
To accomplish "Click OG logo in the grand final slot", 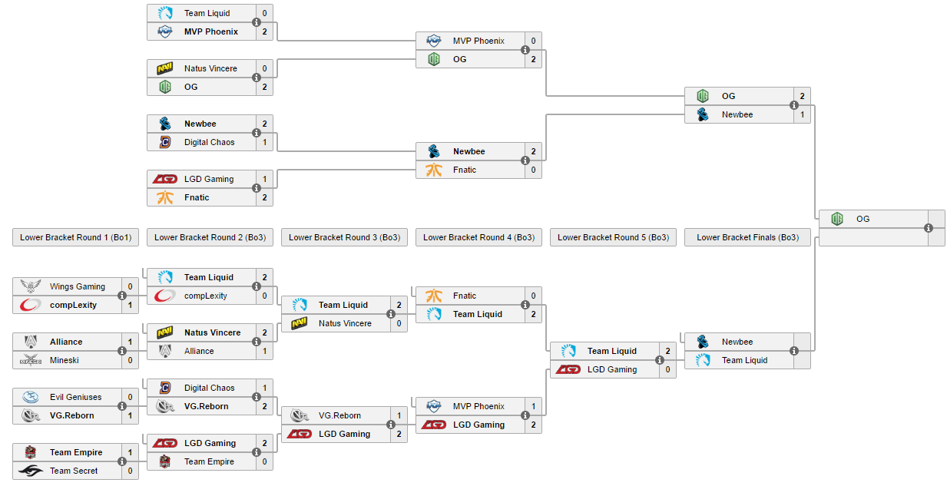I will click(x=837, y=219).
